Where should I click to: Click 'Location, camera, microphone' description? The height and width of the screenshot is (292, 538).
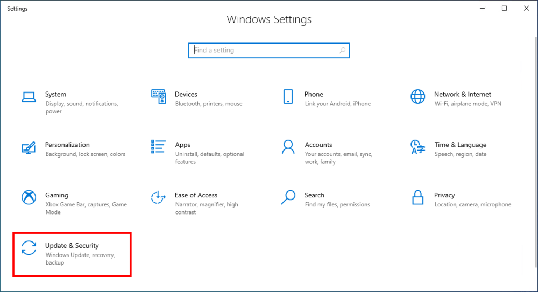click(473, 204)
